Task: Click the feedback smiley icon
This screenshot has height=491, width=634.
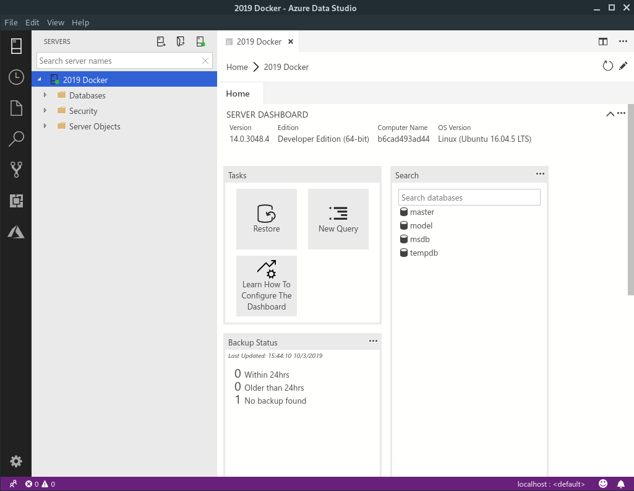Action: (603, 484)
